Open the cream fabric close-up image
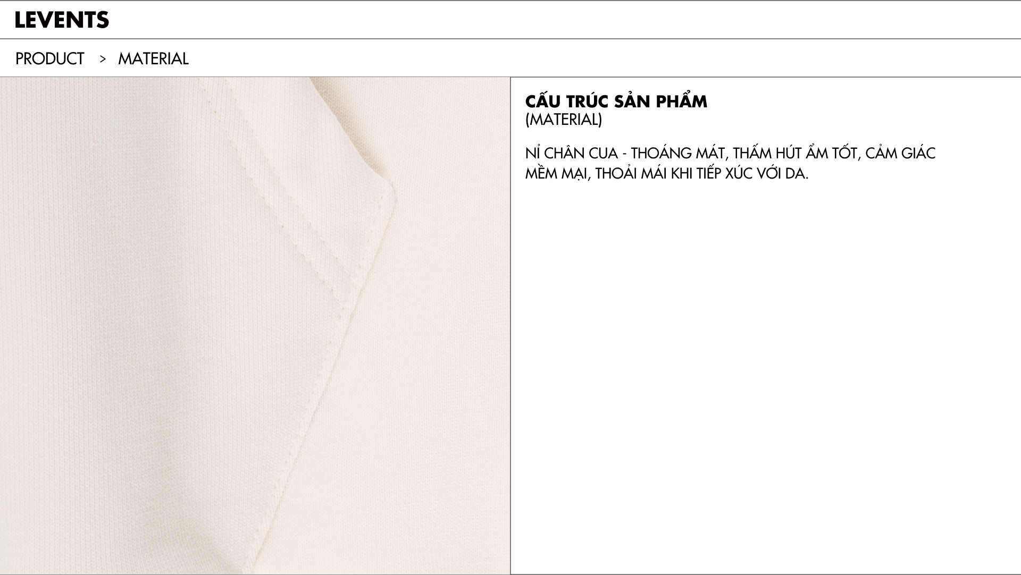 pos(255,326)
